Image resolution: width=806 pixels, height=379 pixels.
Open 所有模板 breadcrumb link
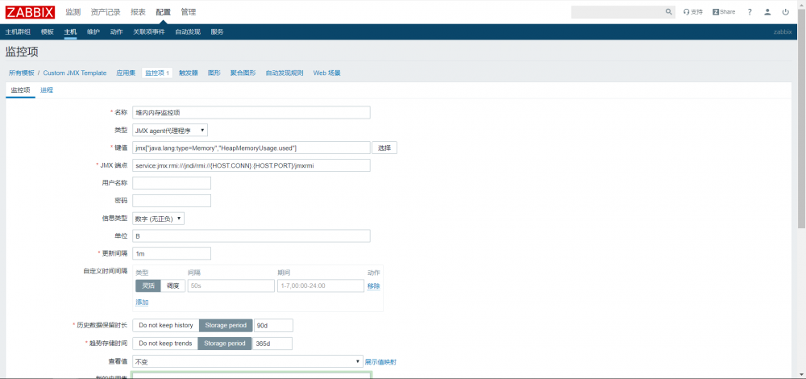point(22,73)
